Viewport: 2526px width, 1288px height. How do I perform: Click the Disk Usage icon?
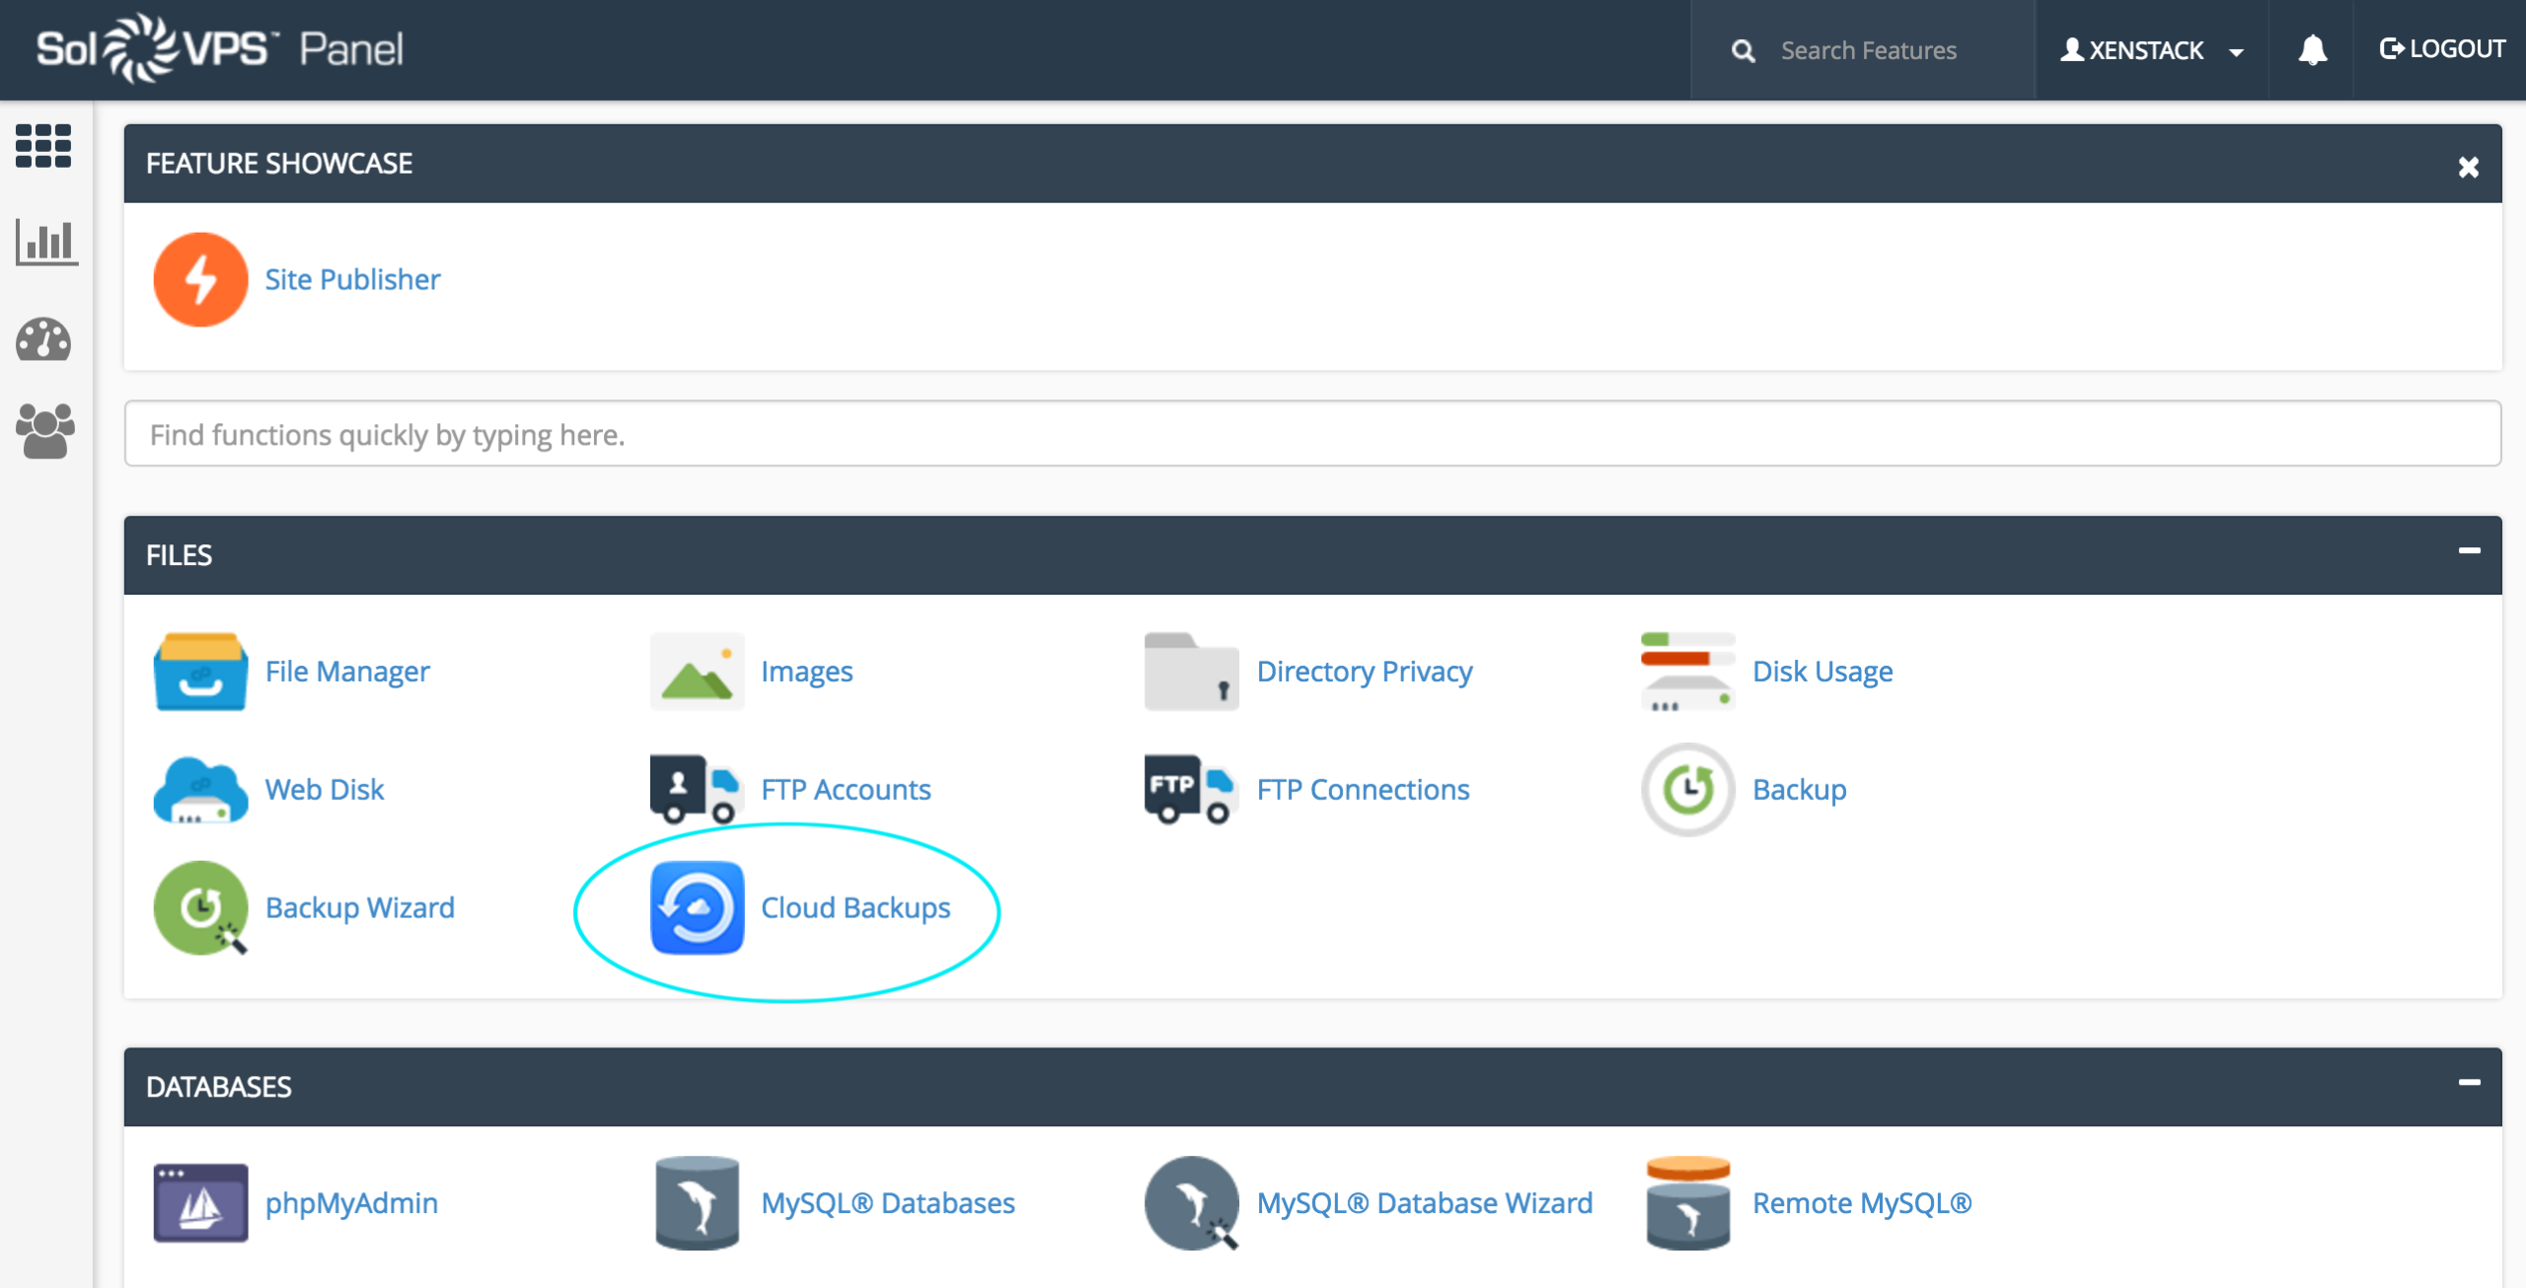1687,672
